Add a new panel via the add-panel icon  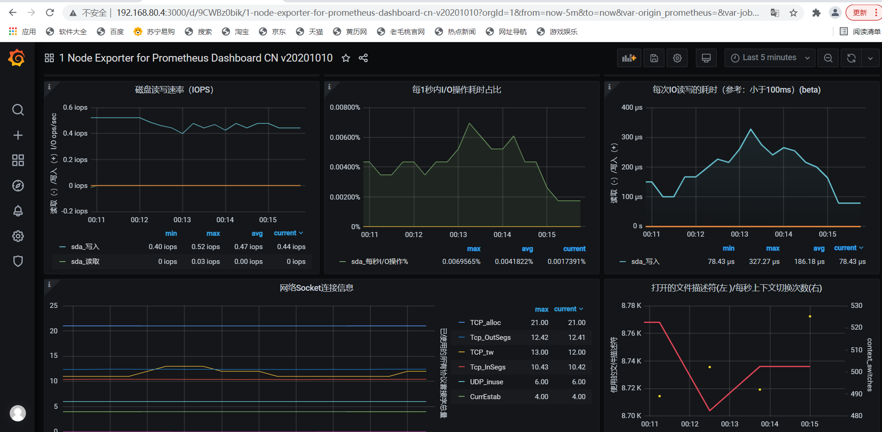click(x=629, y=58)
